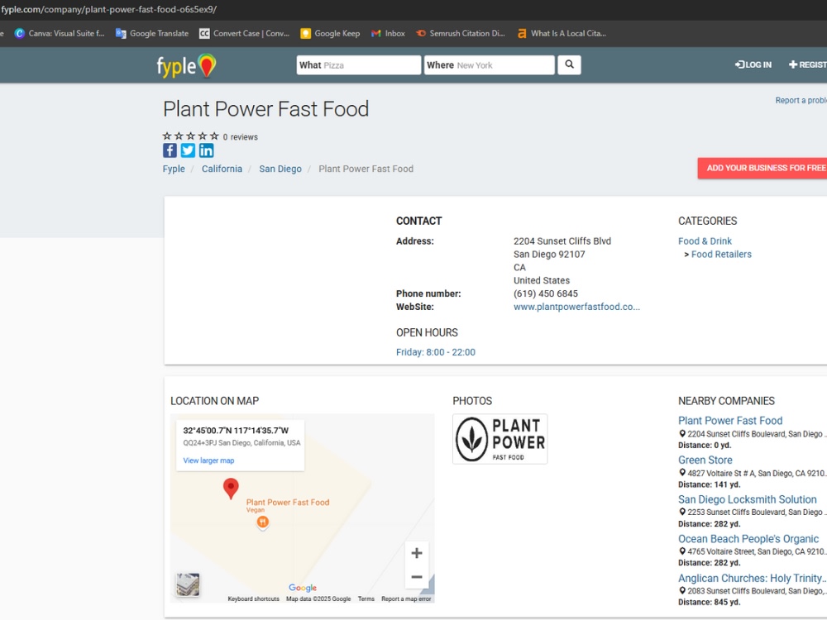827x620 pixels.
Task: Click the star rating row
Action: pyautogui.click(x=190, y=136)
